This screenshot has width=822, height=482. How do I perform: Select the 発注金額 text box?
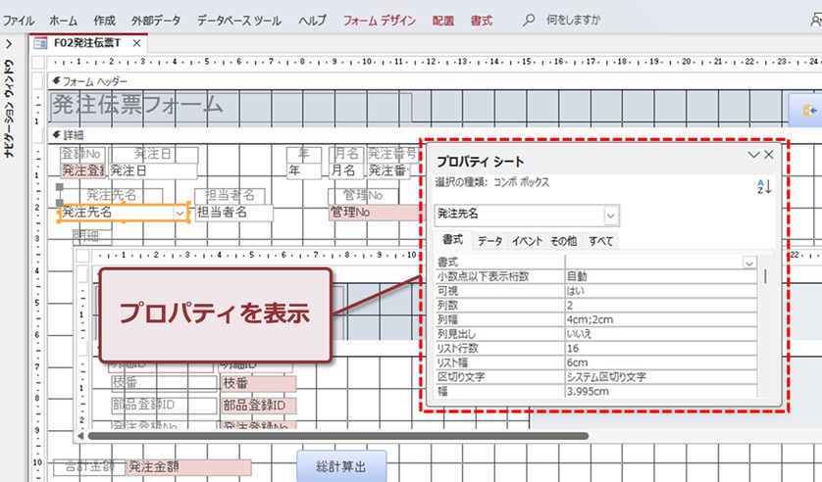coord(189,467)
